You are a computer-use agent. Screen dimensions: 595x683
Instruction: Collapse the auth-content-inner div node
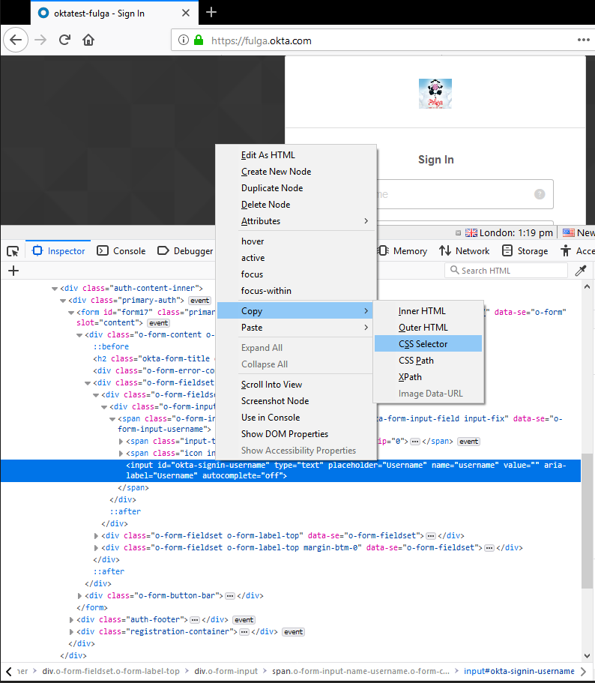(x=54, y=288)
